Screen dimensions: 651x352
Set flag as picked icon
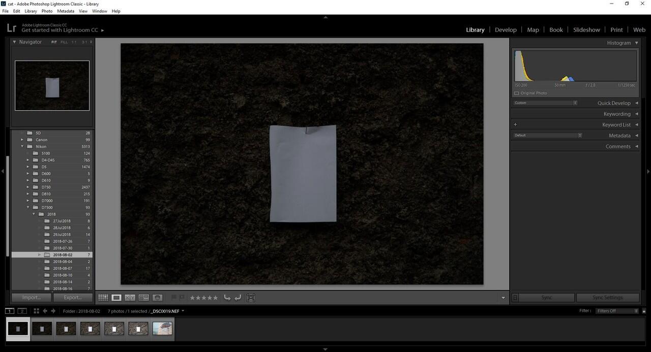[174, 298]
